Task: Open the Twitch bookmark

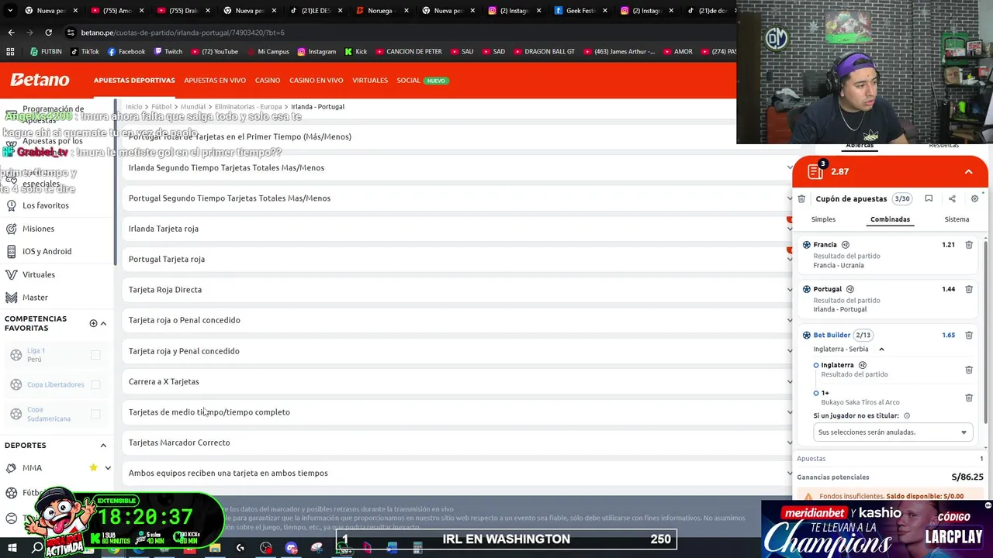Action: pos(168,52)
